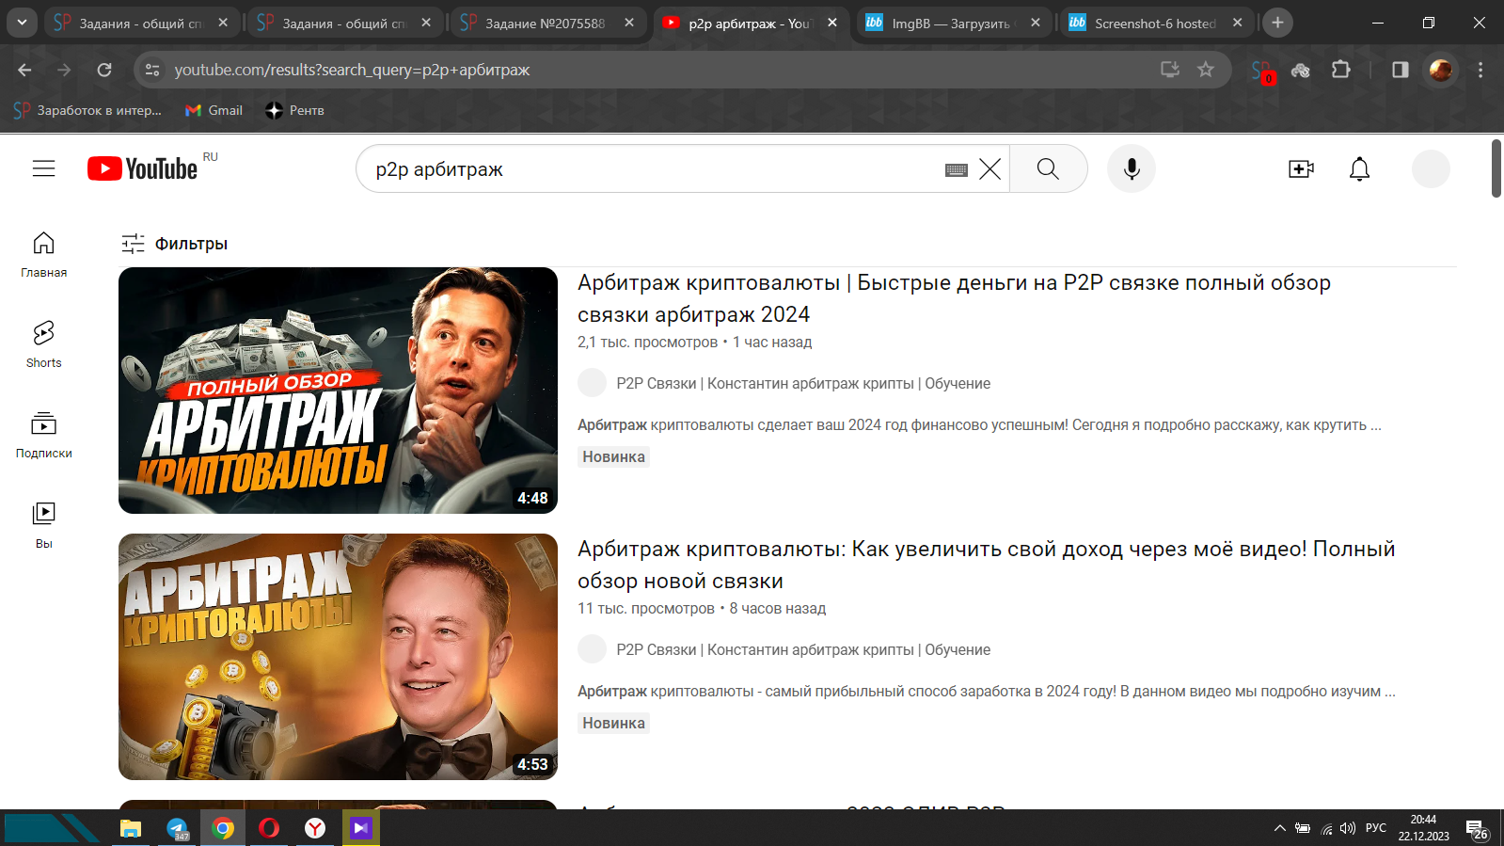Screen dimensions: 1504x846
Task: Bookmark this page with star icon
Action: (x=1205, y=69)
